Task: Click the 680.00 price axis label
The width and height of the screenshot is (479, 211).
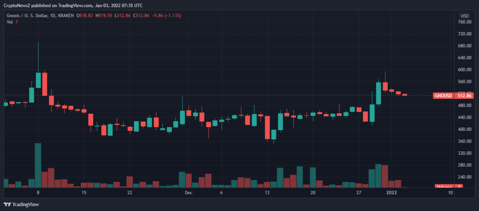Action: point(464,46)
